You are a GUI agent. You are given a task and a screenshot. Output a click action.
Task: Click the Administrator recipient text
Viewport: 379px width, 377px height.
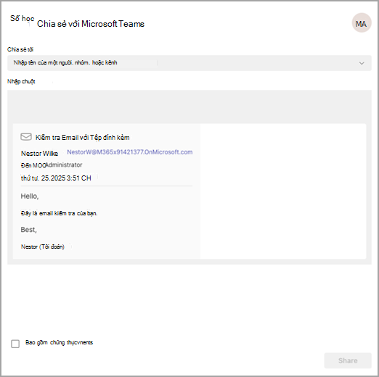pos(64,165)
